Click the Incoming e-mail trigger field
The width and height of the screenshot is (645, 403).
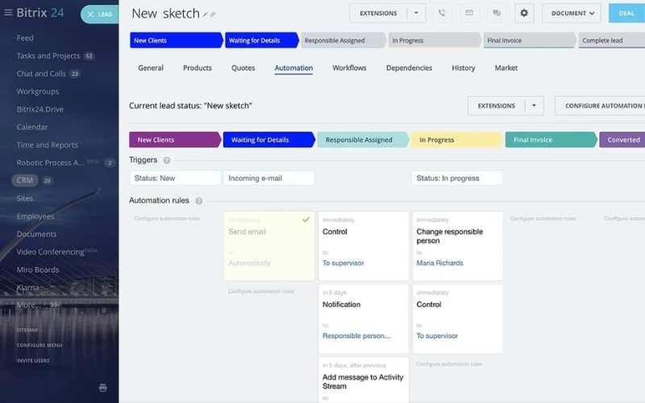269,178
